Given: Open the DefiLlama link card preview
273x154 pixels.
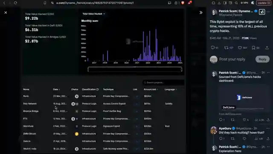Looking at the screenshot, I should click(244, 98).
